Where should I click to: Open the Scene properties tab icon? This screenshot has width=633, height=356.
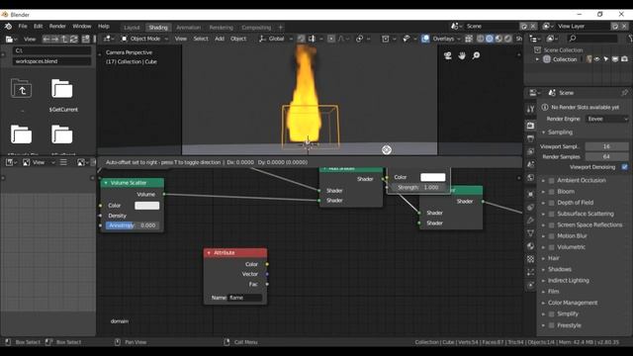530,165
